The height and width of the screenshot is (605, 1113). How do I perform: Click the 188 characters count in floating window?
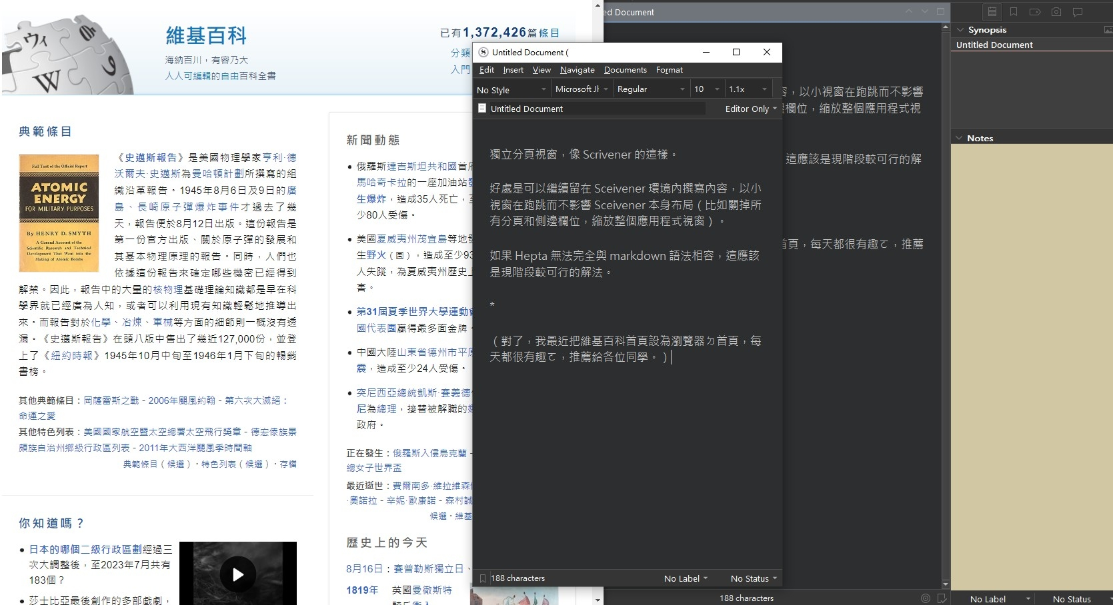pos(518,578)
